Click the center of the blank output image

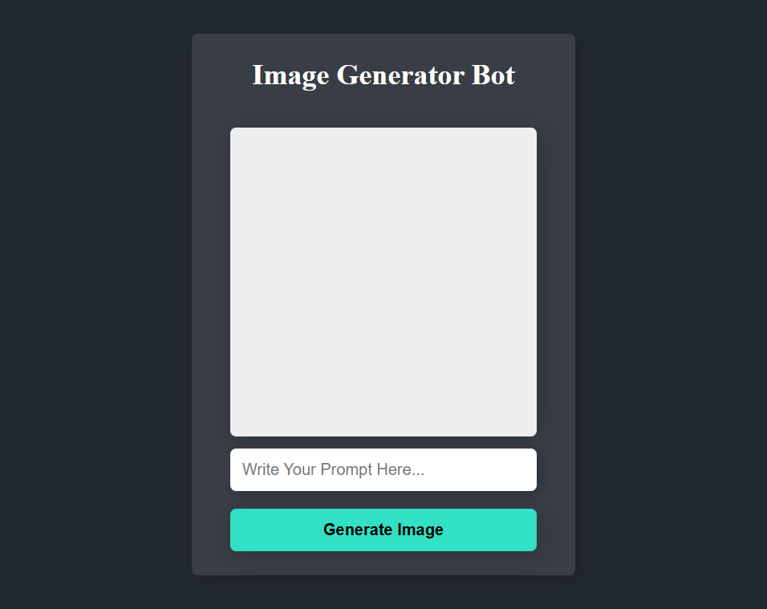click(383, 282)
